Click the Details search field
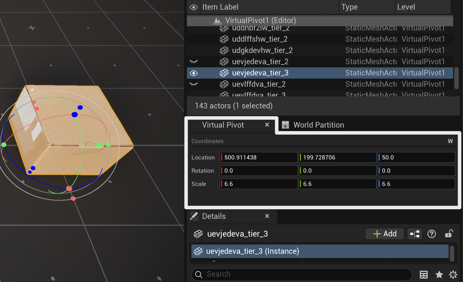463x282 pixels. 302,274
